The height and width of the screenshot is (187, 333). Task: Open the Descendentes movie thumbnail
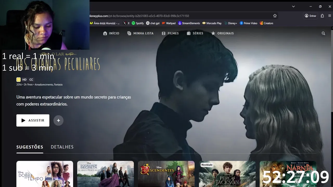point(166,174)
